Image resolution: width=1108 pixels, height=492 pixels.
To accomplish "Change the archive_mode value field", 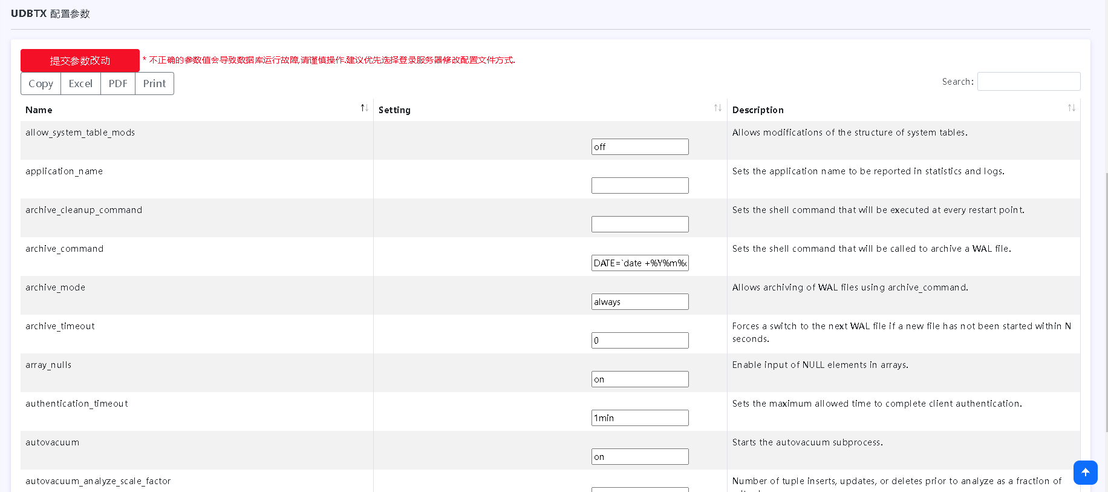I will [x=639, y=302].
